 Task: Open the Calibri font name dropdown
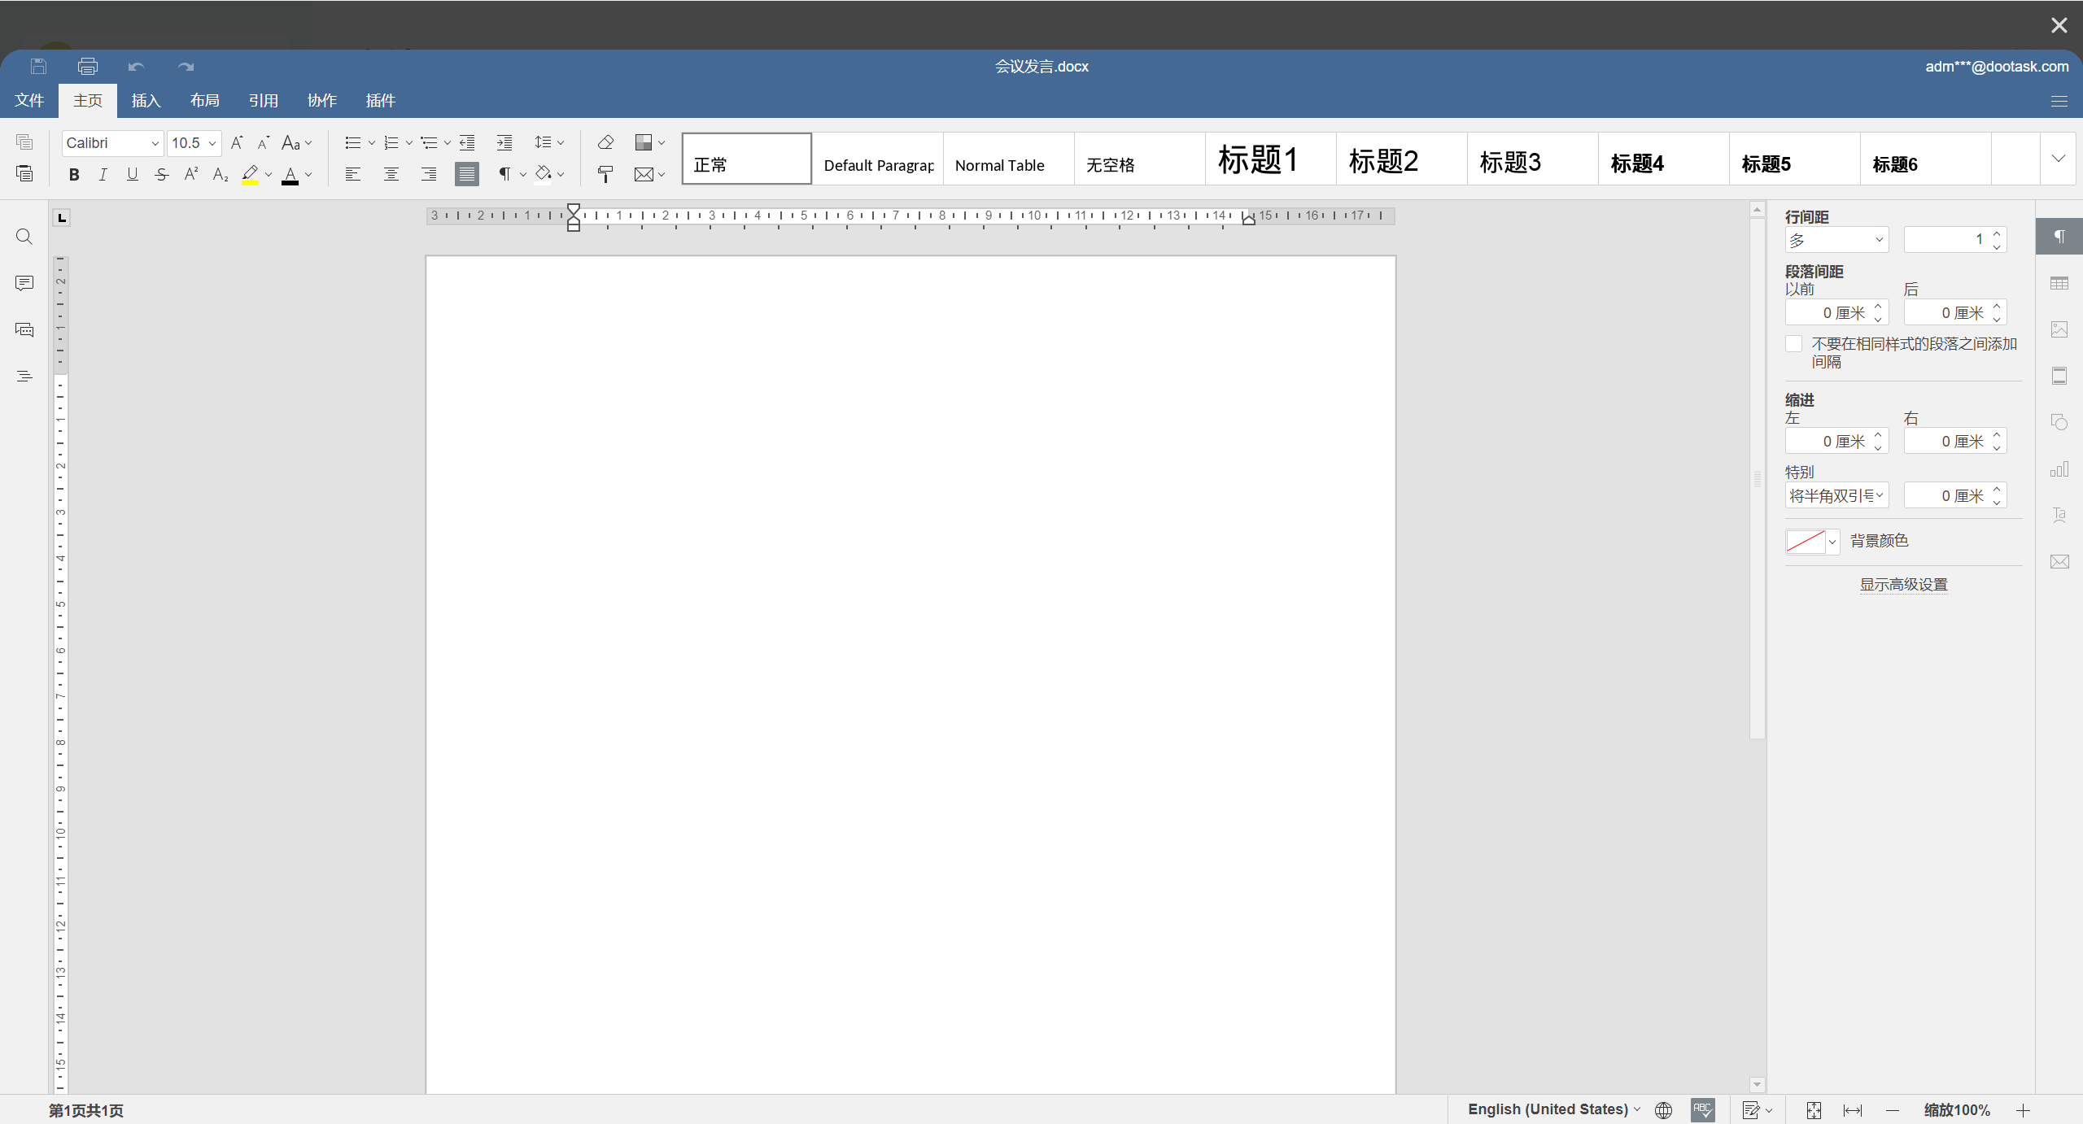click(x=155, y=143)
